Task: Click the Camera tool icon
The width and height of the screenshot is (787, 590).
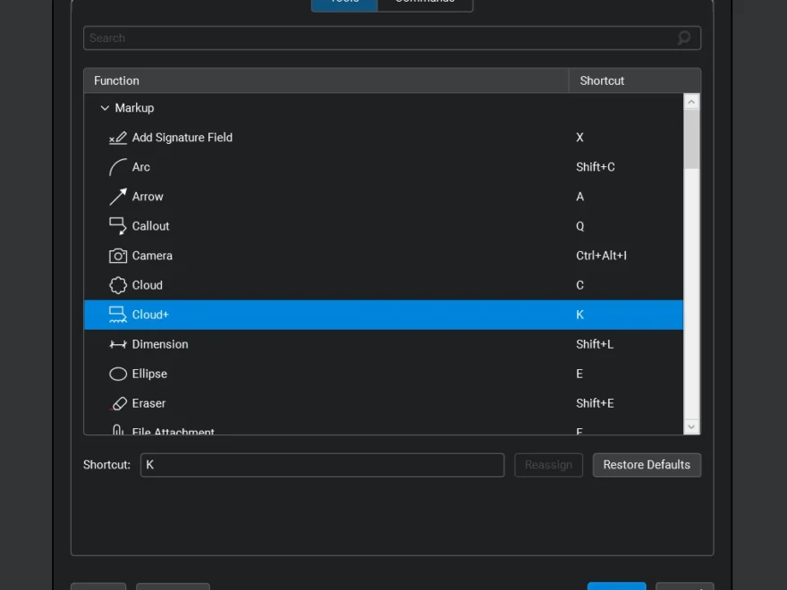Action: tap(118, 256)
